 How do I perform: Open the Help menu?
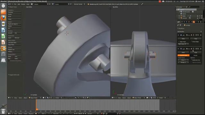click(x=28, y=4)
